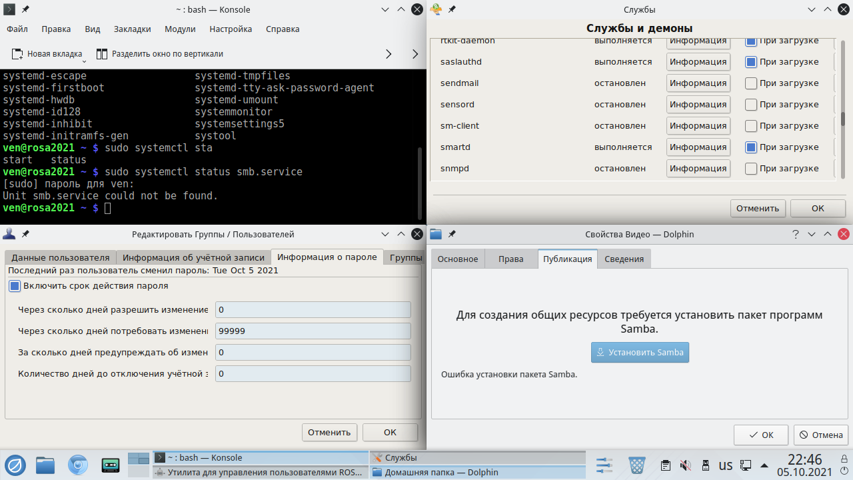Click the muted volume tray icon
Image resolution: width=853 pixels, height=480 pixels.
[x=684, y=465]
